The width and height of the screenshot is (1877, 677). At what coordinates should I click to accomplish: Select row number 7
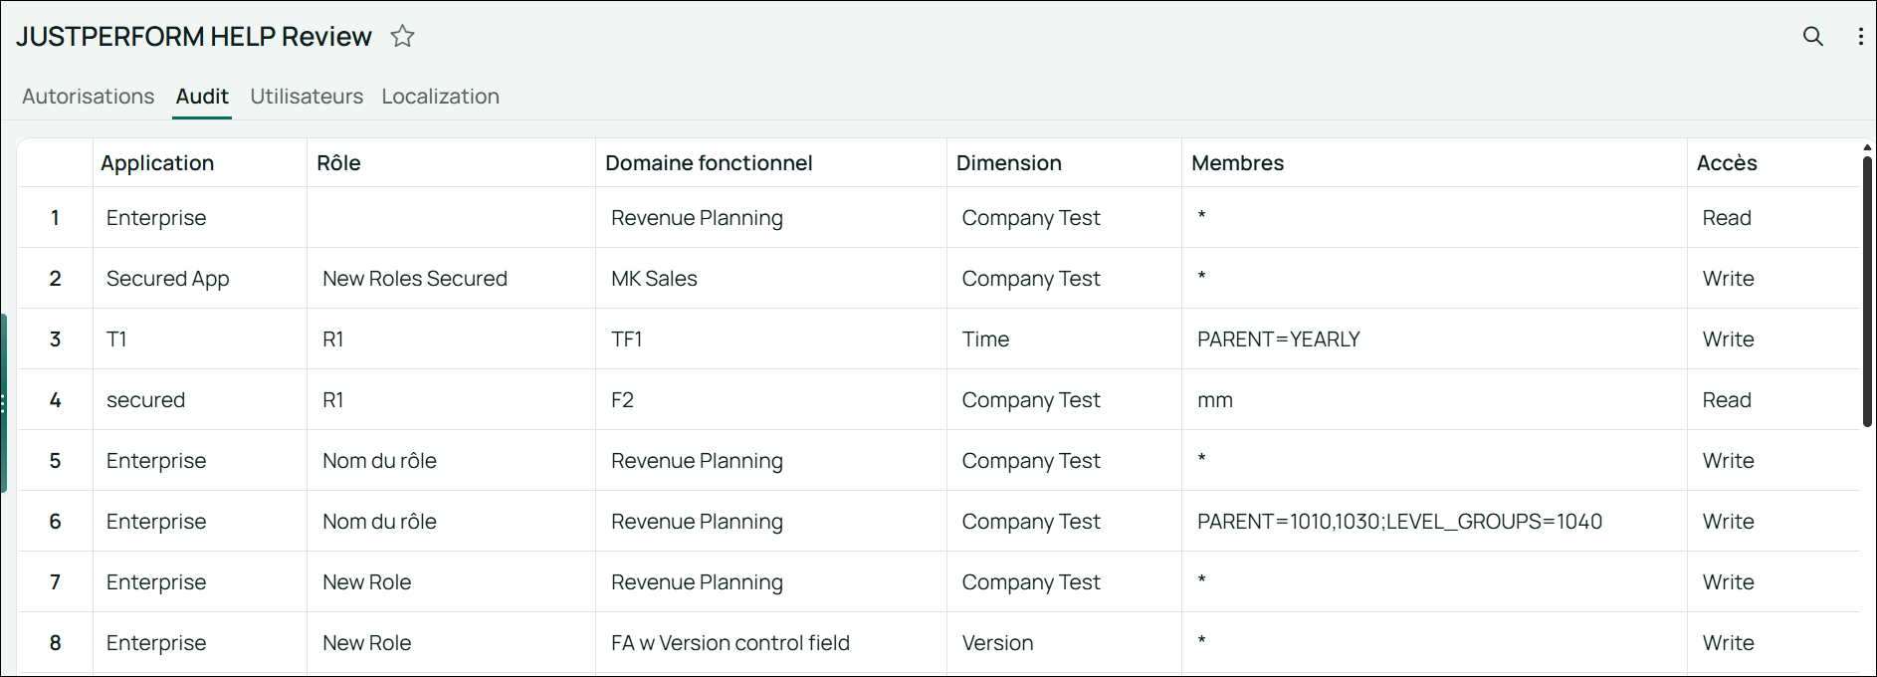coord(55,582)
